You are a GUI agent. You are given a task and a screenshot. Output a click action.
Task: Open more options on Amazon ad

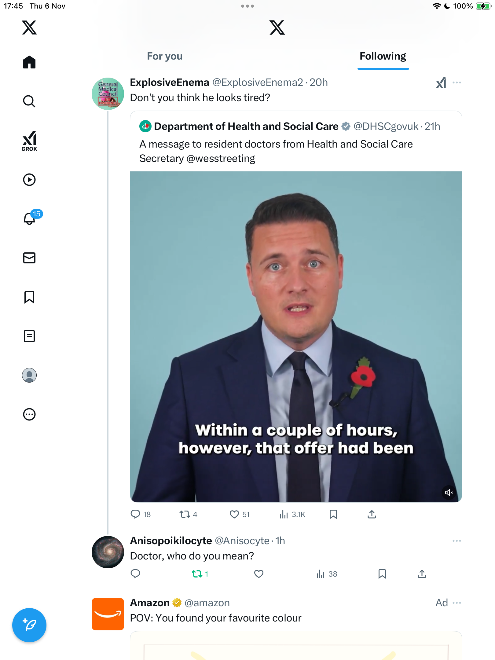tap(457, 603)
